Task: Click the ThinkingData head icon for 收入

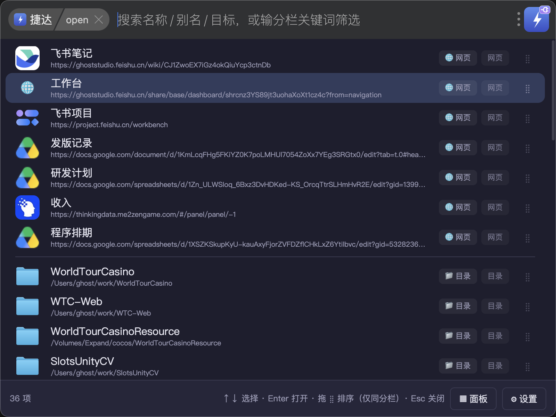Action: click(27, 207)
